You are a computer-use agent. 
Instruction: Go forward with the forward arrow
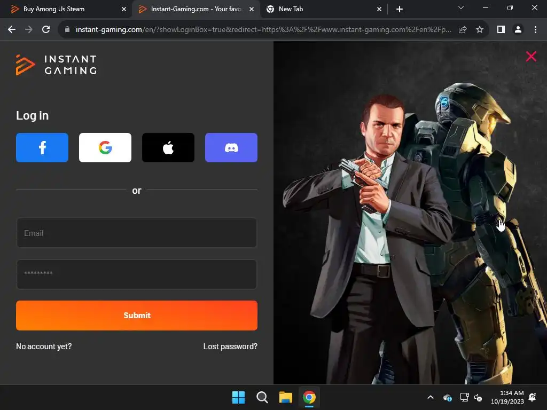click(29, 30)
